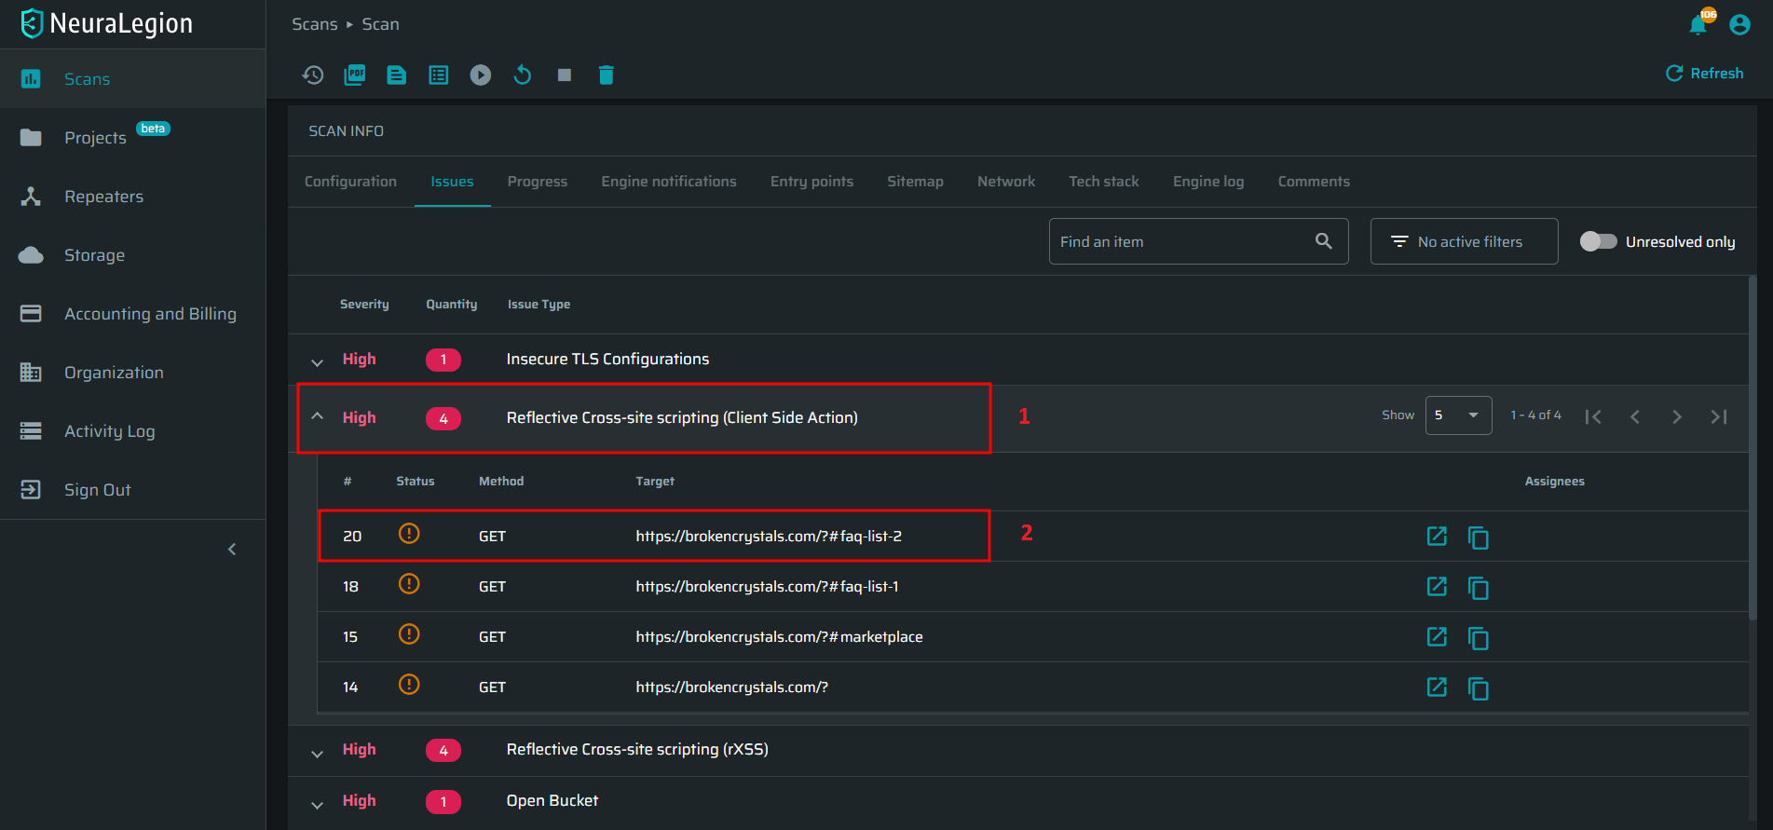Click the search magnifier icon
This screenshot has width=1773, height=830.
pyautogui.click(x=1323, y=241)
